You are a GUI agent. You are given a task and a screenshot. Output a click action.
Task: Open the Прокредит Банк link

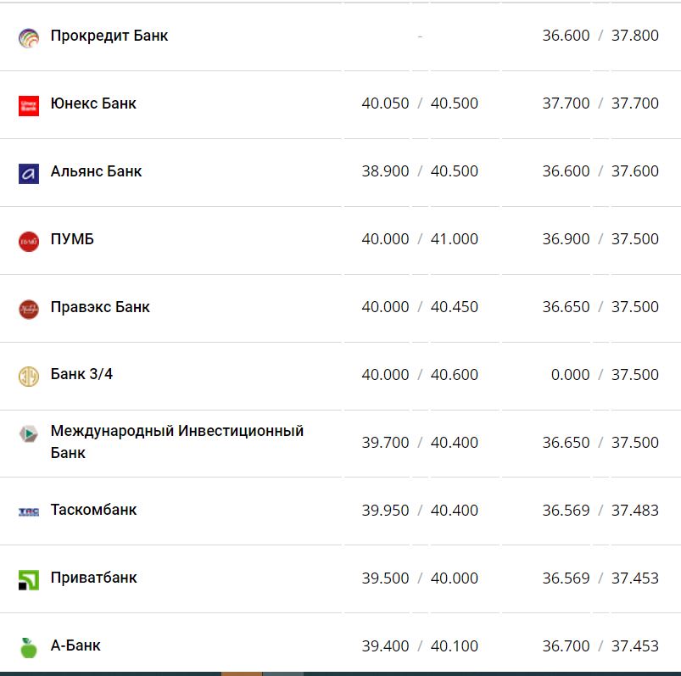coord(109,36)
